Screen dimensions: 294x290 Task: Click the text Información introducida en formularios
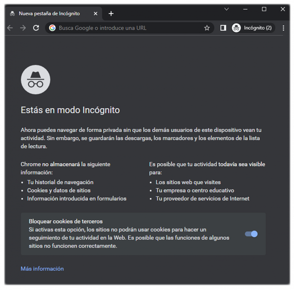click(x=77, y=198)
